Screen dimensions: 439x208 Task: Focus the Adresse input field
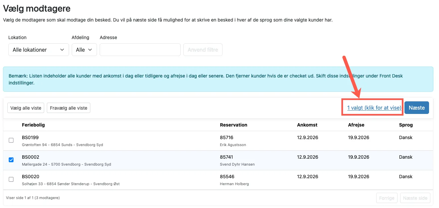point(140,50)
